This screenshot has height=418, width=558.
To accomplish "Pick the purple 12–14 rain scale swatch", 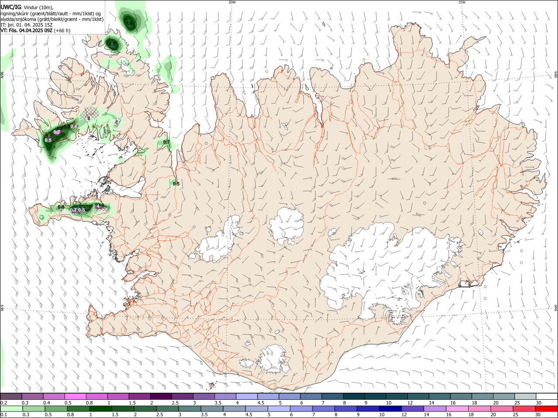I will (413, 409).
